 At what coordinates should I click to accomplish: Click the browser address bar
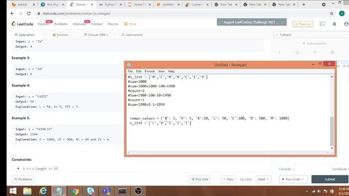point(182,14)
